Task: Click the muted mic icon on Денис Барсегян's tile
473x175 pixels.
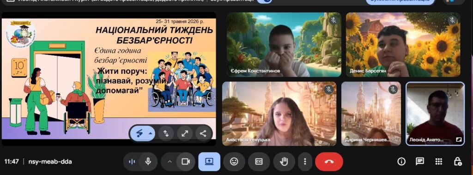Action: coord(452,20)
